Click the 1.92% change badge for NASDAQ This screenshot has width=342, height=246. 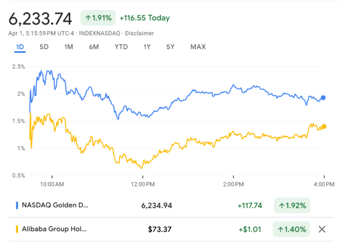click(x=292, y=205)
